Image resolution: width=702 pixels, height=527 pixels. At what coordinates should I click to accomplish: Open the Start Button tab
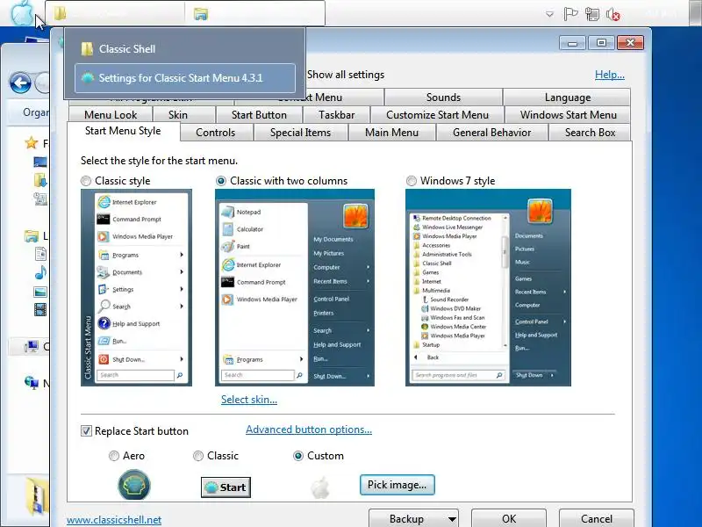pos(259,115)
